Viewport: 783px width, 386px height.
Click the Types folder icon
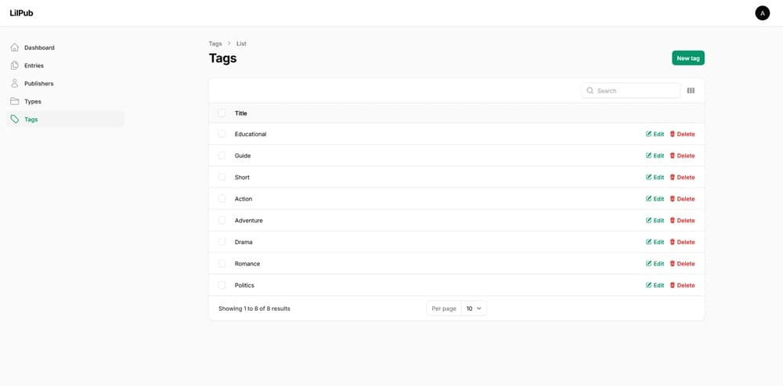click(15, 102)
